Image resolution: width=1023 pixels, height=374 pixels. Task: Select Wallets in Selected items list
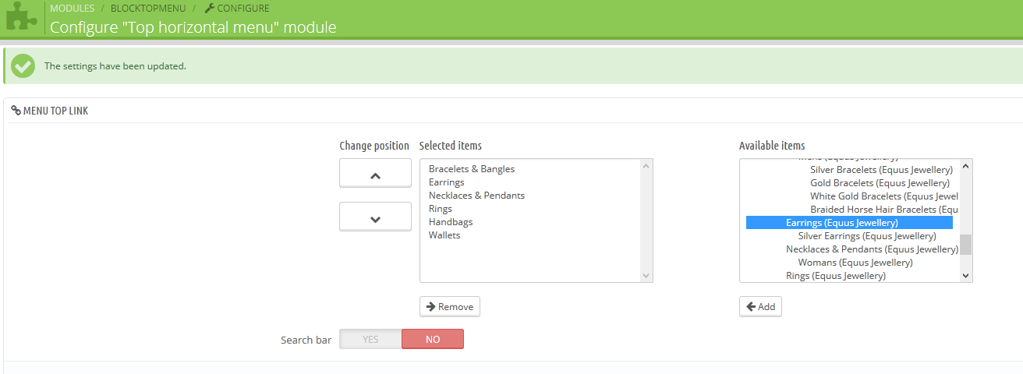point(444,235)
